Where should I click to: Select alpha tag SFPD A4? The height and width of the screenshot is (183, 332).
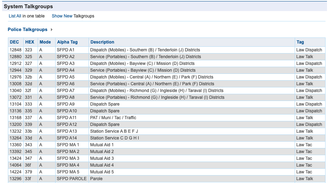click(66, 70)
